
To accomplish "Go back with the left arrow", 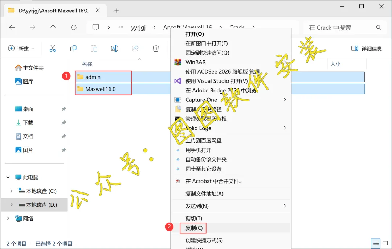I will pyautogui.click(x=12, y=27).
